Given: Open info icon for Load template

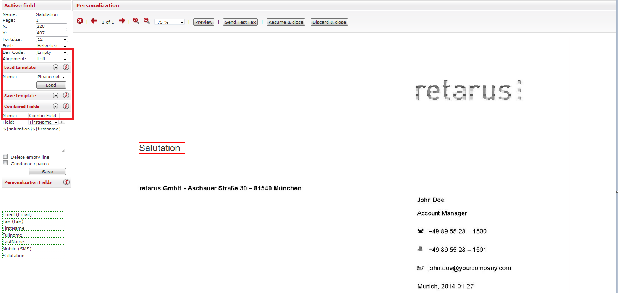Looking at the screenshot, I should (66, 68).
